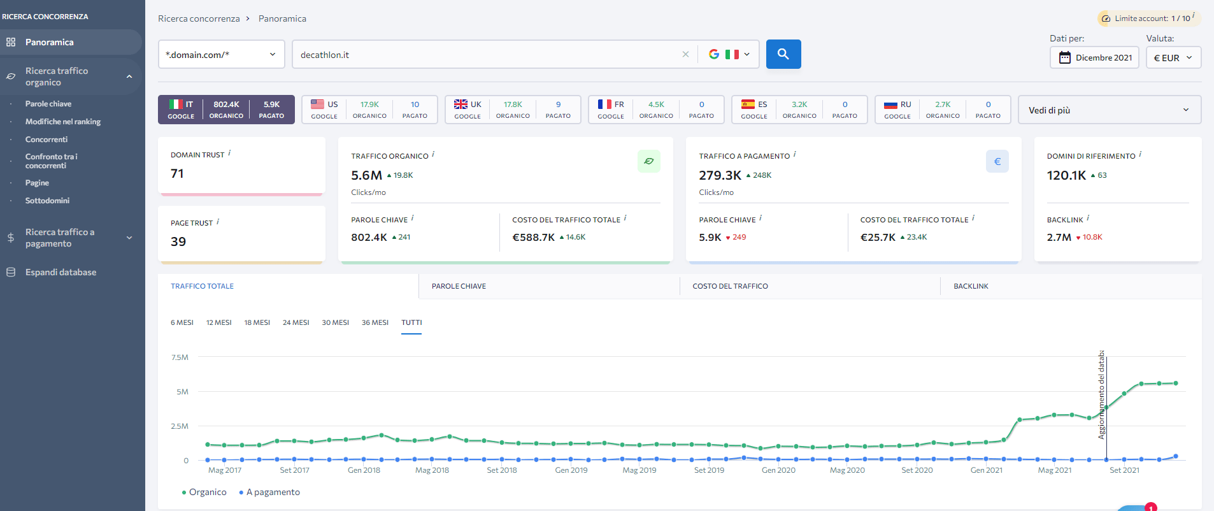Open Sottodomini in sidebar

[x=47, y=201]
